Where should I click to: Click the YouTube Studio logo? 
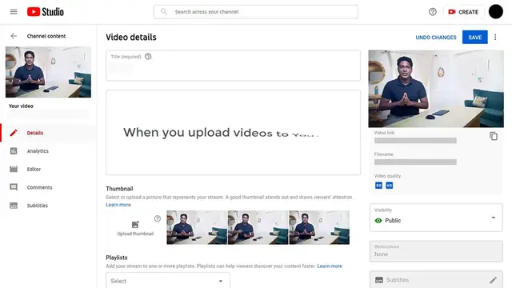point(46,12)
